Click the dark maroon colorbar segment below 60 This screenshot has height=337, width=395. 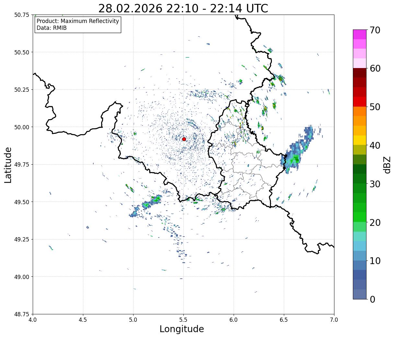point(360,73)
